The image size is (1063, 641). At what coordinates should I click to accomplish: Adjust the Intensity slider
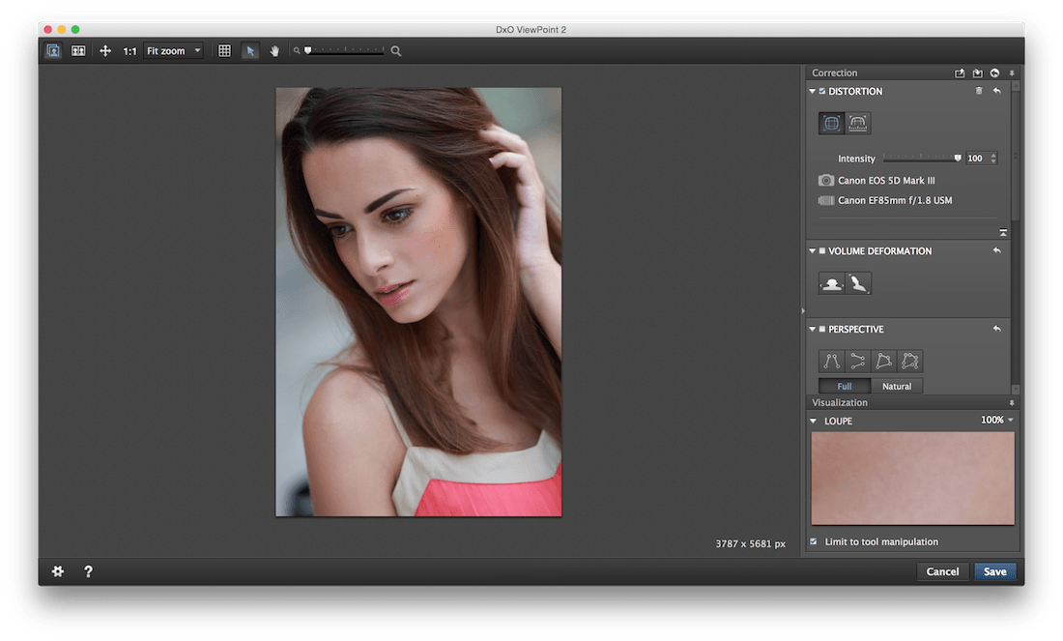(922, 158)
